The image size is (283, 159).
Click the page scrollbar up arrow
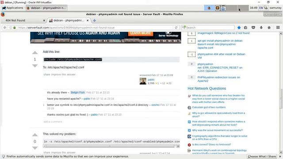(x=281, y=34)
